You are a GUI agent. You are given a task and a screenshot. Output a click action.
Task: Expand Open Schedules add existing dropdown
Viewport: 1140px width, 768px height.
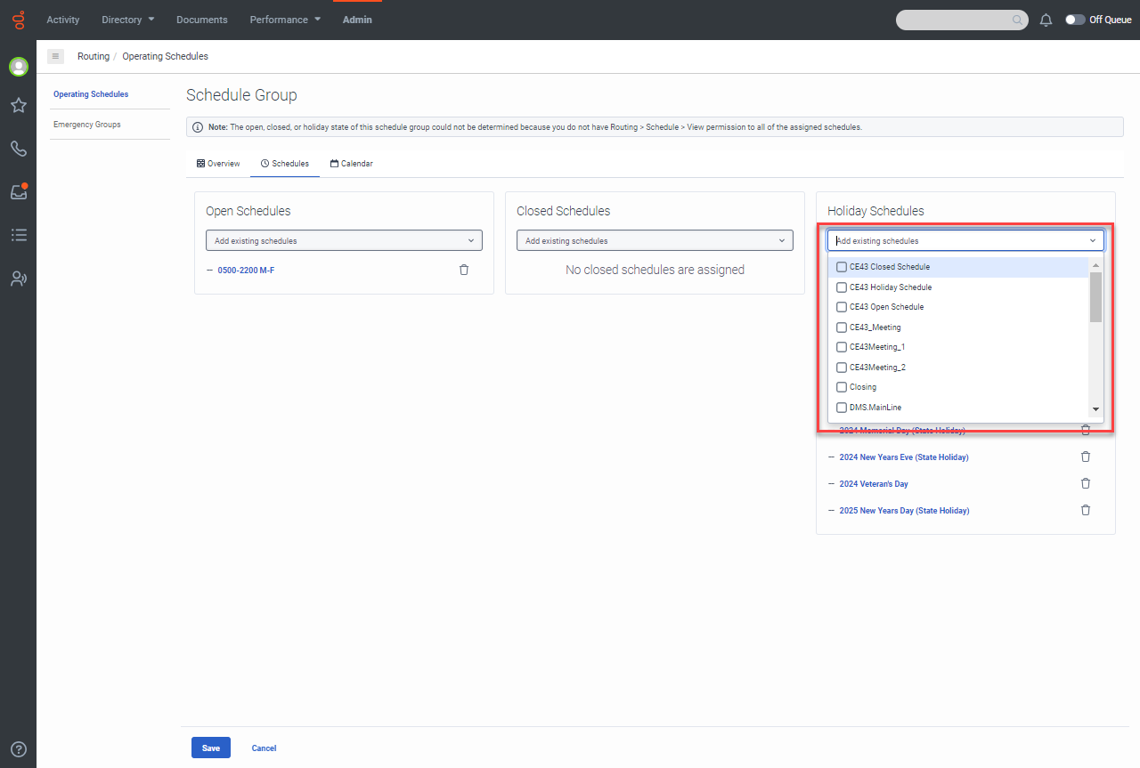[x=344, y=240]
